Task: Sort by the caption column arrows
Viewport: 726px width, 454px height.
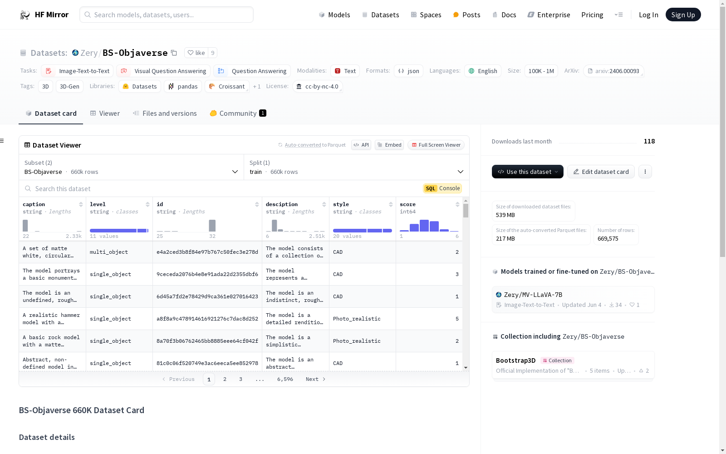Action: (x=81, y=204)
